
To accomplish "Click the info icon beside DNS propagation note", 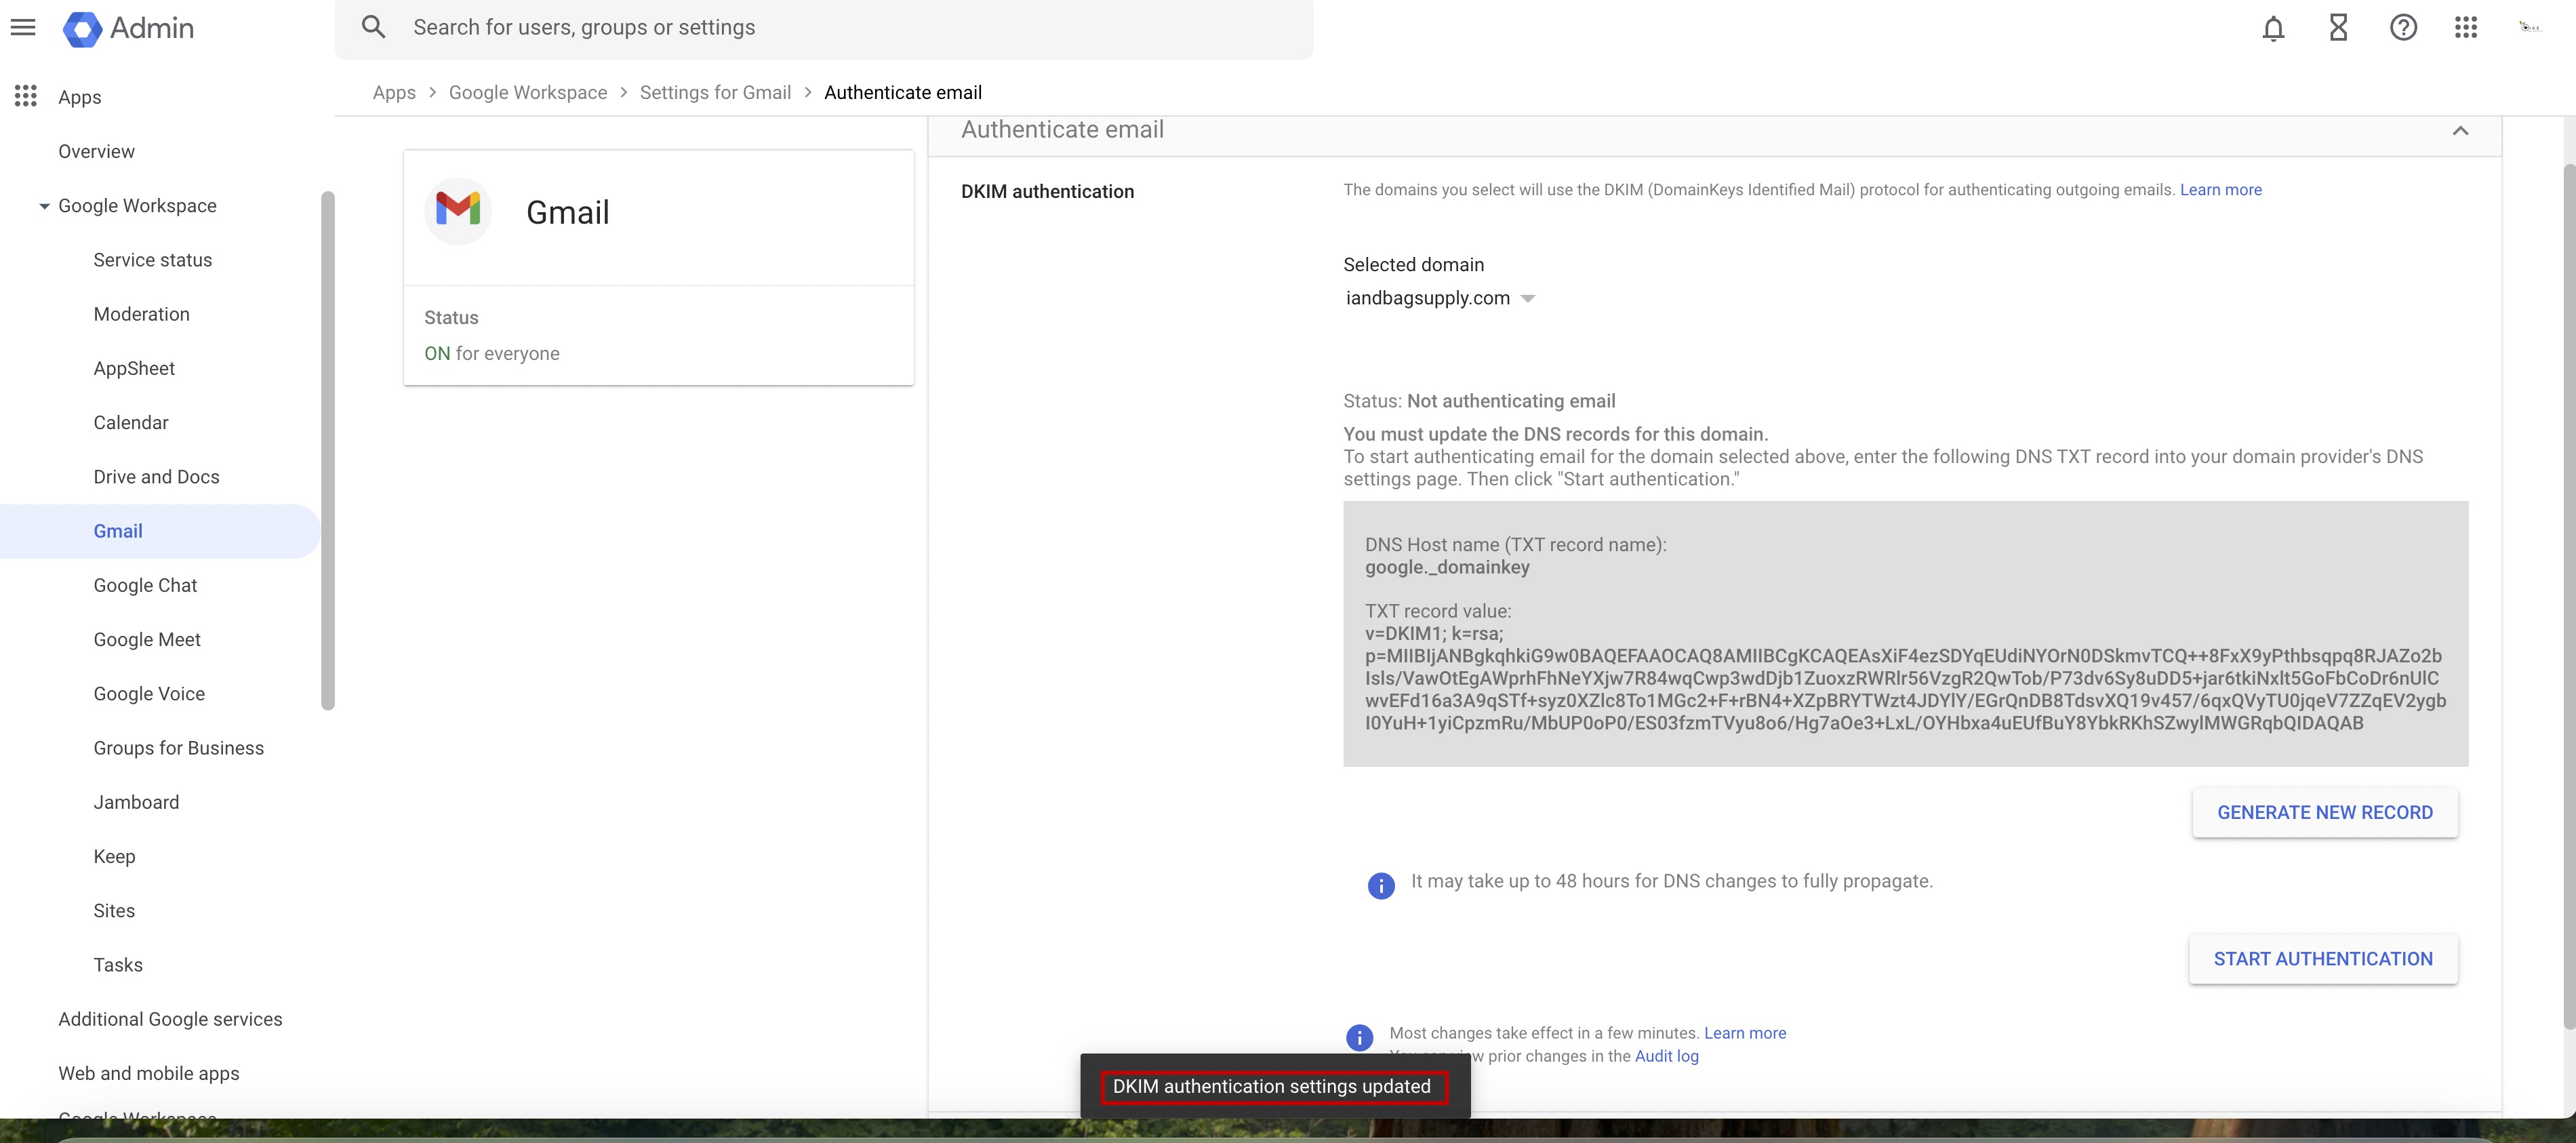I will [x=1381, y=885].
